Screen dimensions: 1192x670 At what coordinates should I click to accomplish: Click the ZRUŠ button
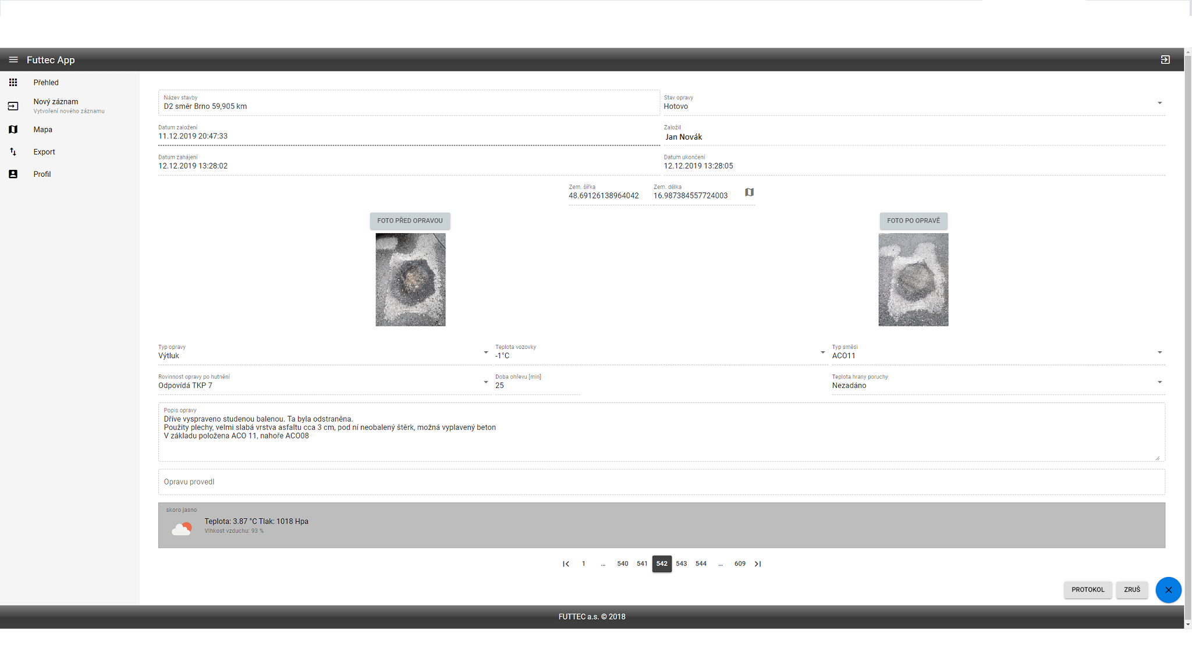click(x=1132, y=590)
